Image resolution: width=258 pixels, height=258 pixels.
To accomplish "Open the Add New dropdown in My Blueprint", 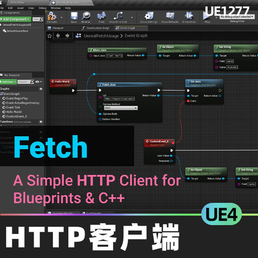I will (x=8, y=82).
